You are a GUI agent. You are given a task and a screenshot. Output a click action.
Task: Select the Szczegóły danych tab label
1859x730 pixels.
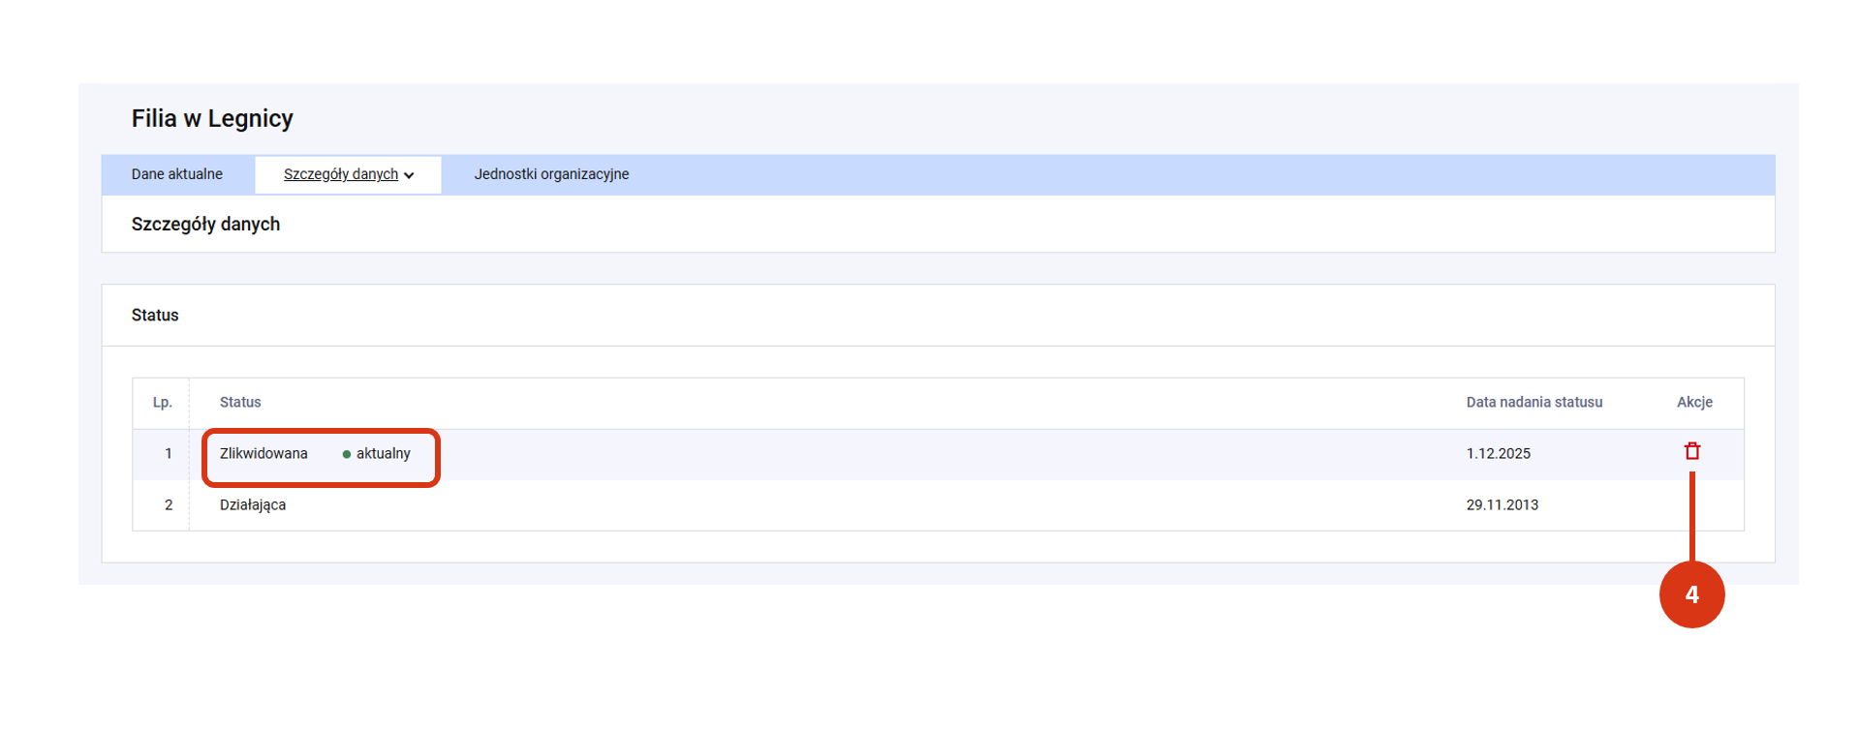point(340,174)
